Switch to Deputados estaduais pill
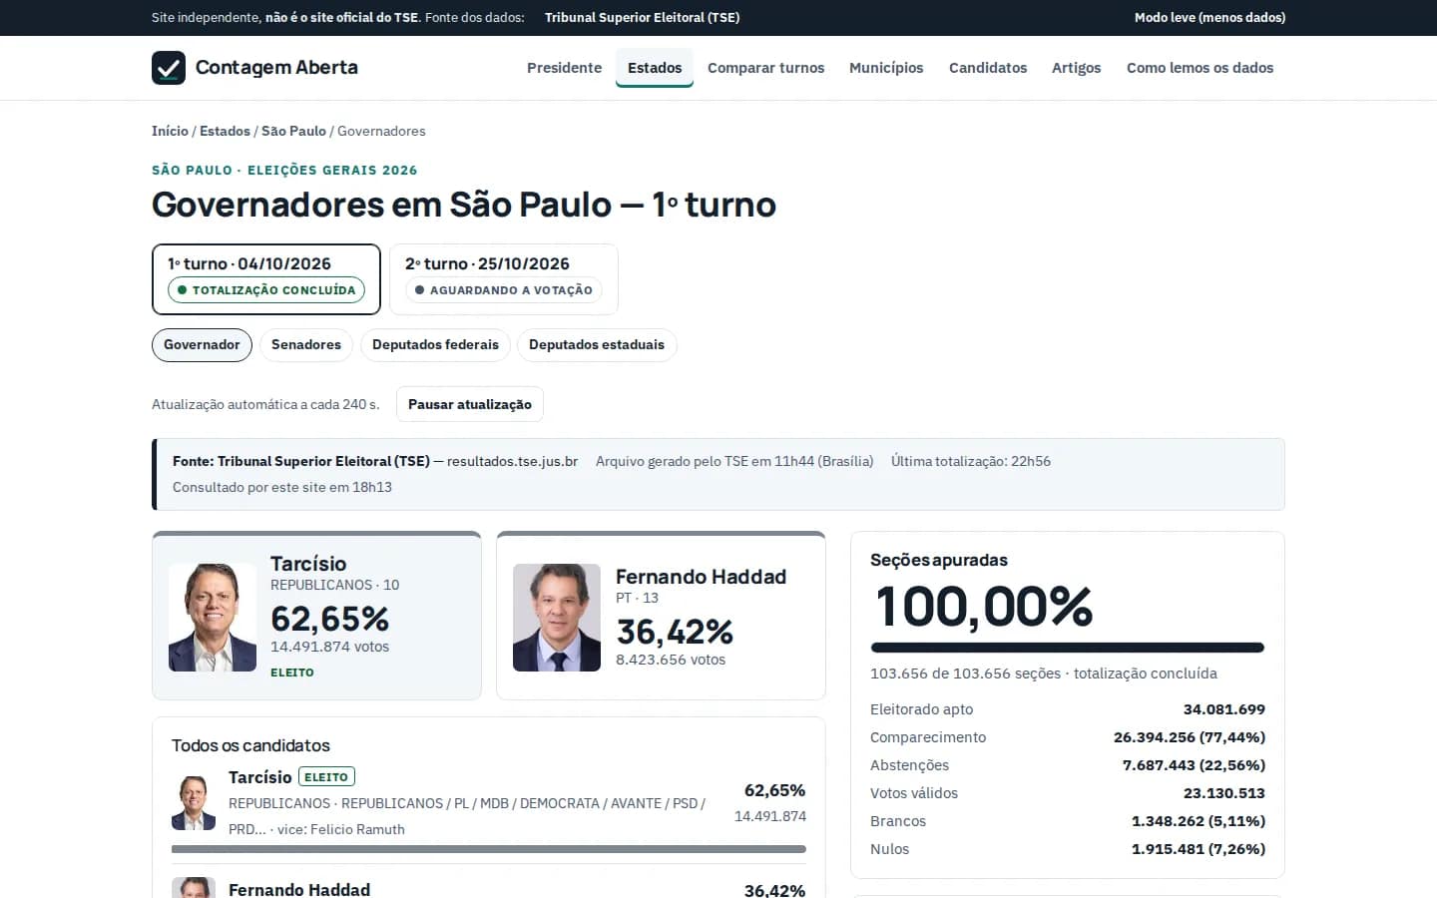Image resolution: width=1437 pixels, height=898 pixels. [x=597, y=345]
